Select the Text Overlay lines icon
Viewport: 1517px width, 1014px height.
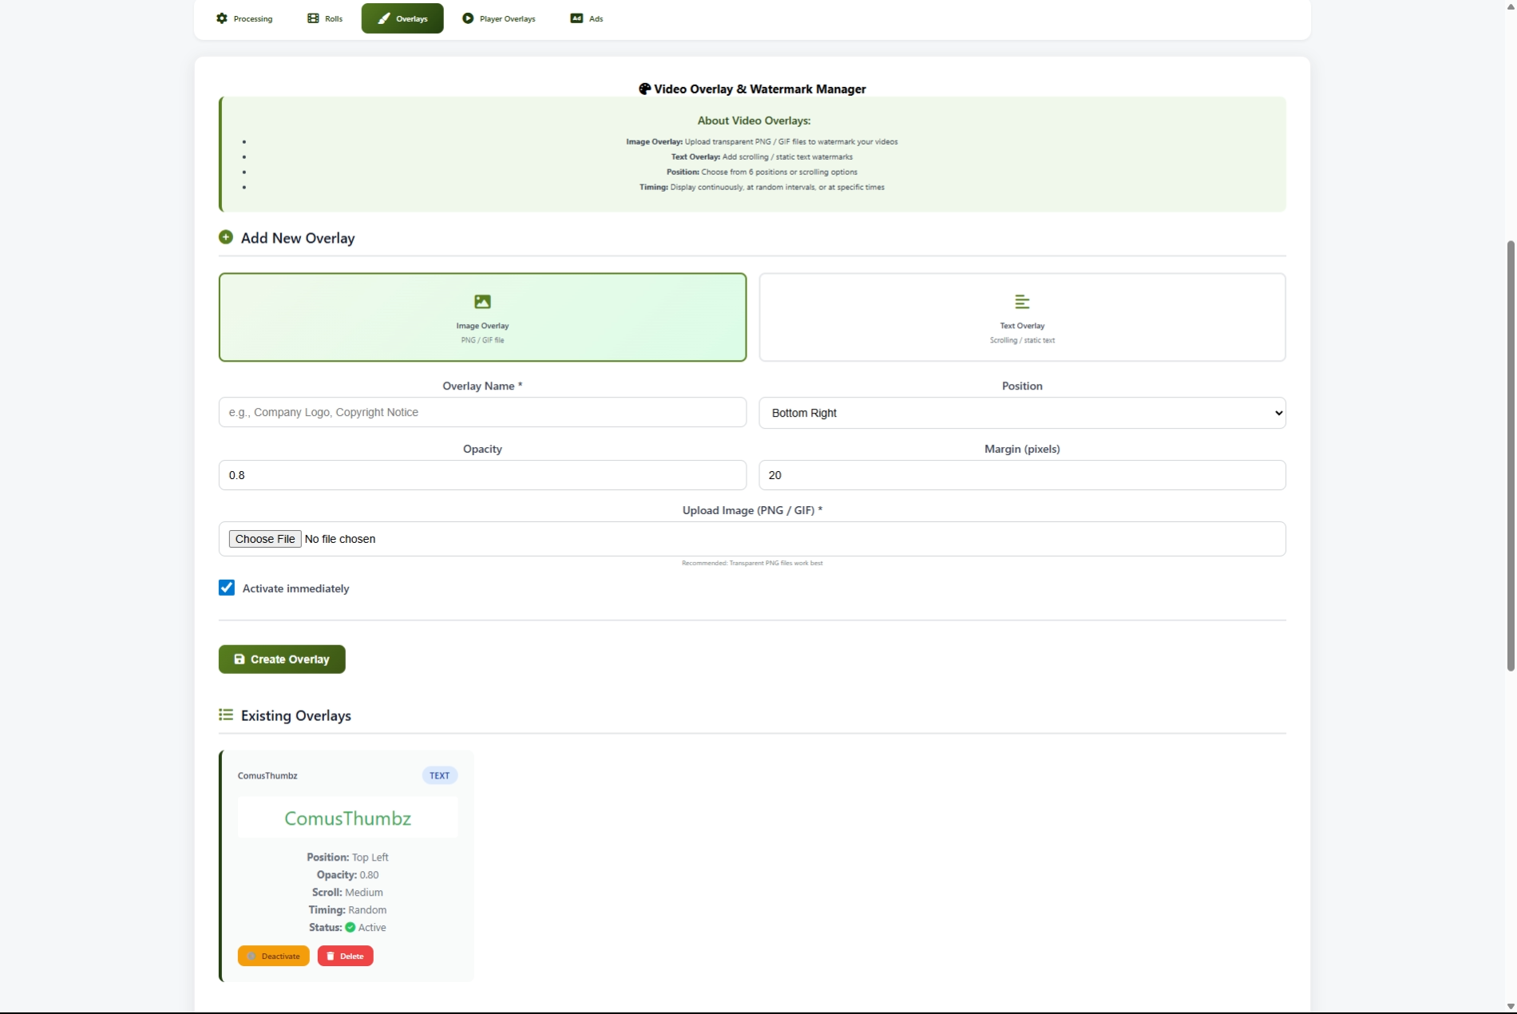click(x=1022, y=302)
